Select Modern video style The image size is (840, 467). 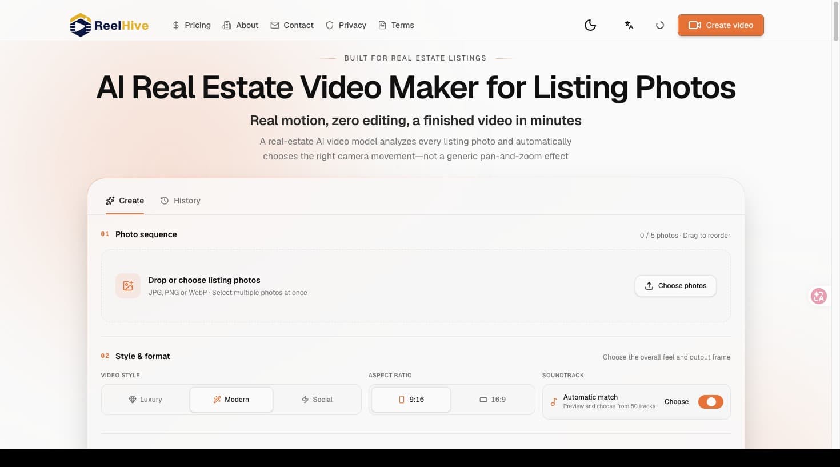point(231,400)
